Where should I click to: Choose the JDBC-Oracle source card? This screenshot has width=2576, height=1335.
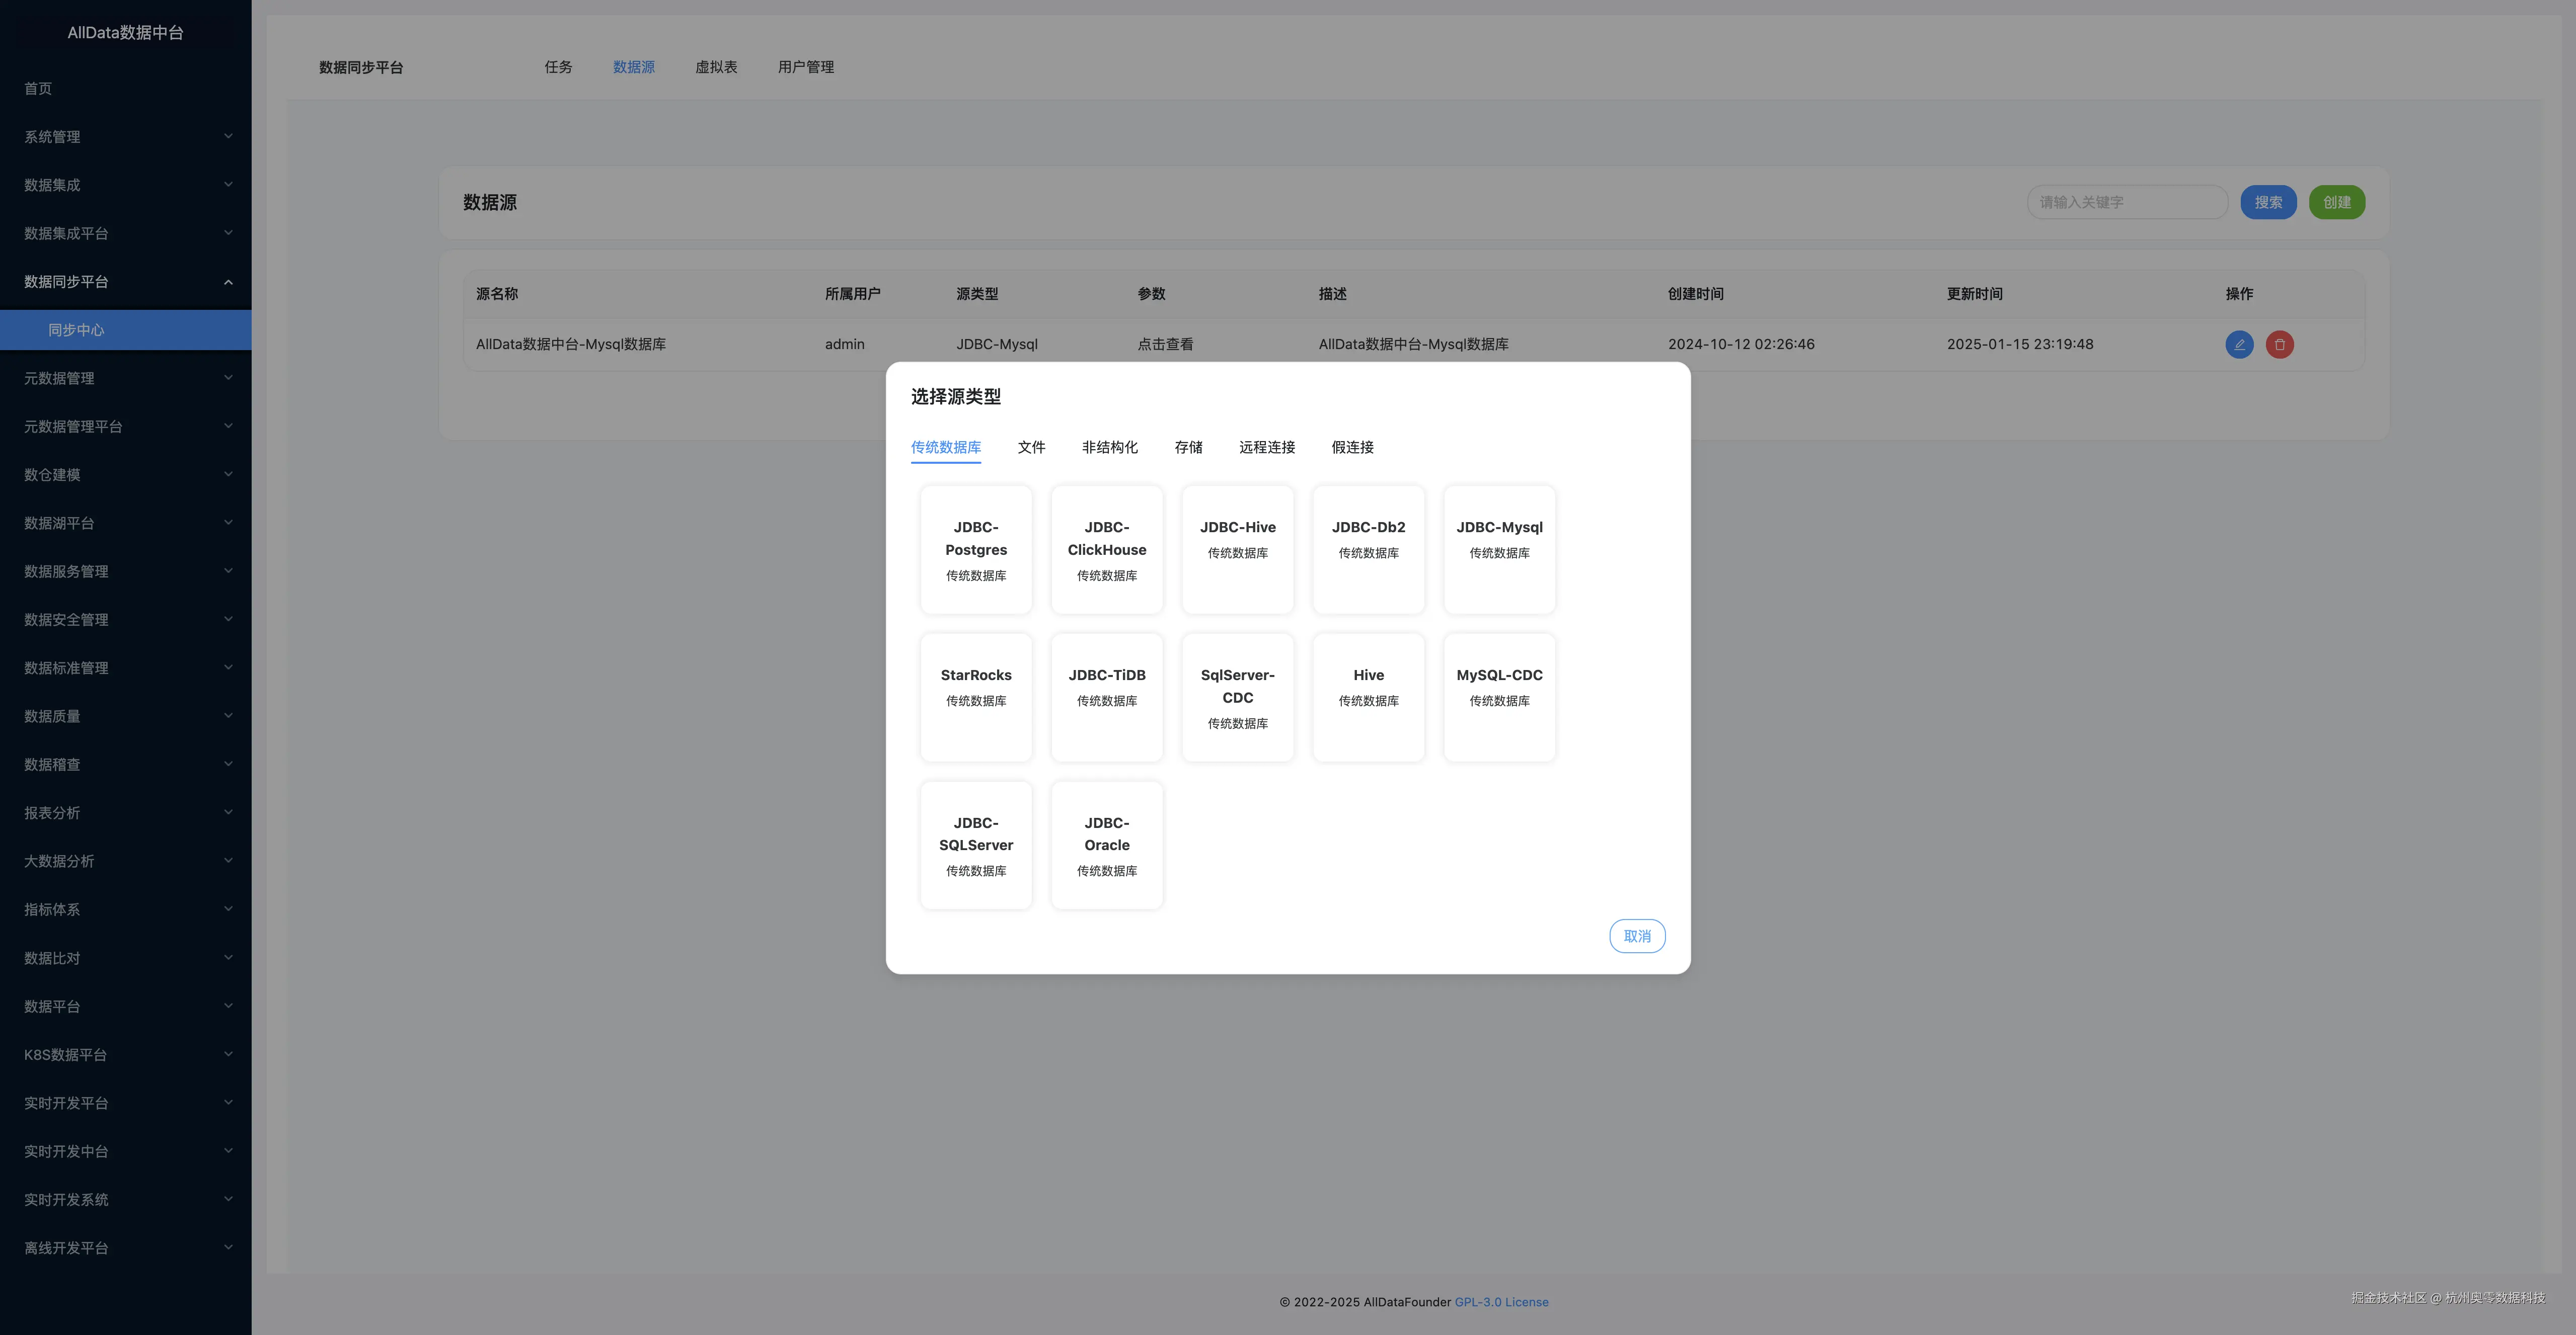point(1106,846)
